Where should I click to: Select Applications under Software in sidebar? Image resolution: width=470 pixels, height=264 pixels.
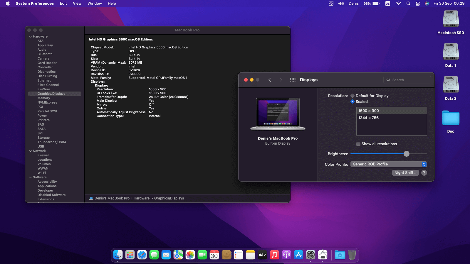[x=47, y=186]
